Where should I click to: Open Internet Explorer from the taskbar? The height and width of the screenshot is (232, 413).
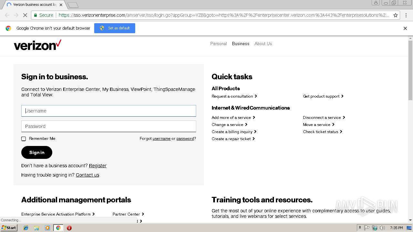tap(26, 228)
